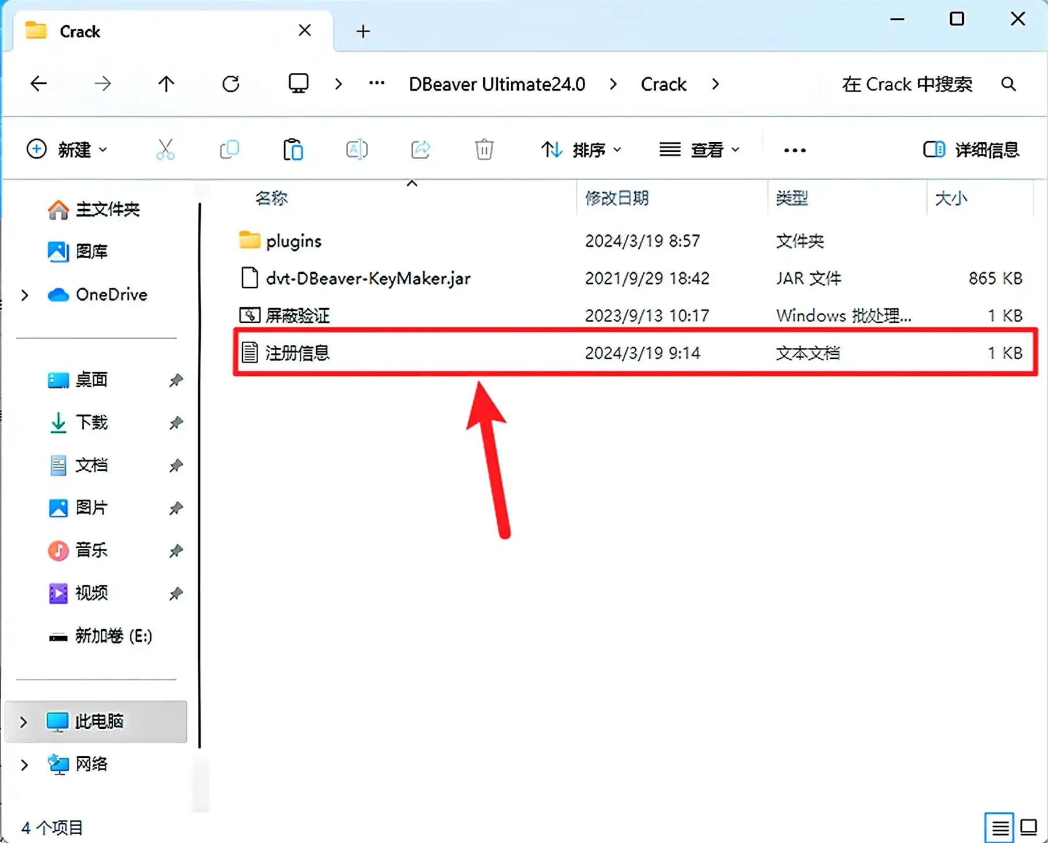Expand the 此电脑 tree node

click(23, 722)
